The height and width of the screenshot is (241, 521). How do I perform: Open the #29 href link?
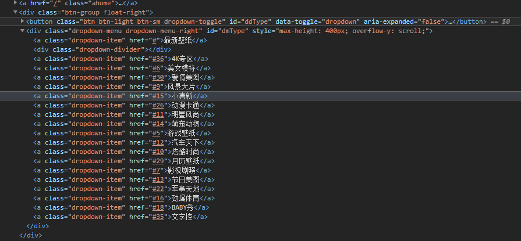coord(158,161)
